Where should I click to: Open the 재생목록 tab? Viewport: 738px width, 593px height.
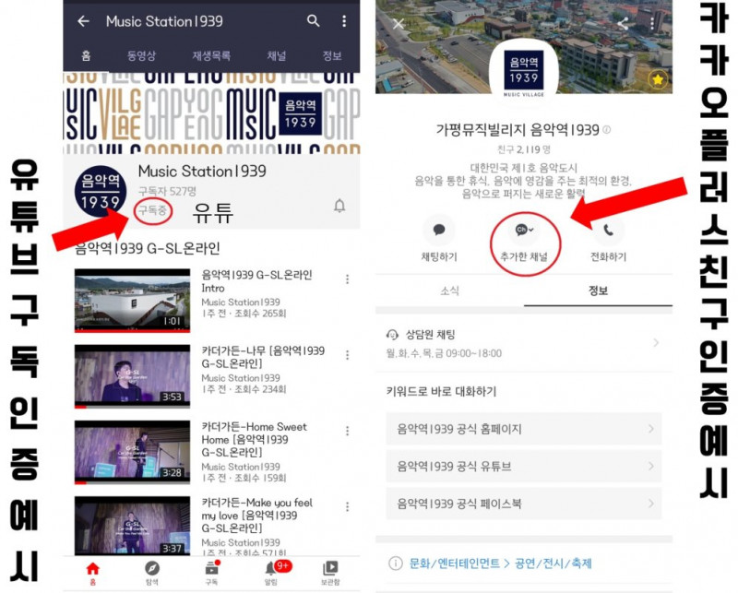coord(211,56)
